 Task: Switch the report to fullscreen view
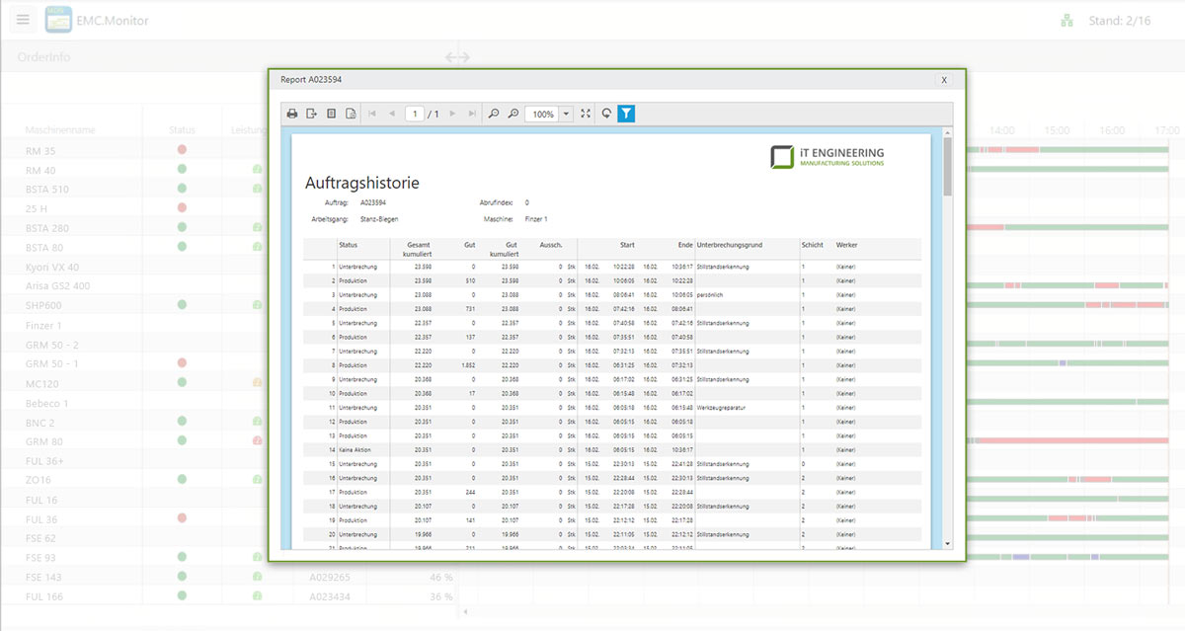586,114
